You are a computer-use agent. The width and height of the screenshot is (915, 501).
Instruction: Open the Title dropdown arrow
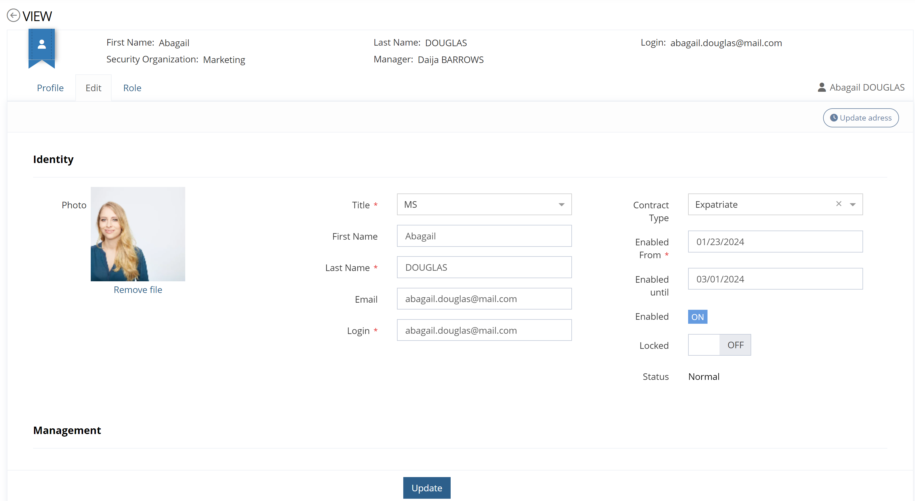[x=561, y=205]
